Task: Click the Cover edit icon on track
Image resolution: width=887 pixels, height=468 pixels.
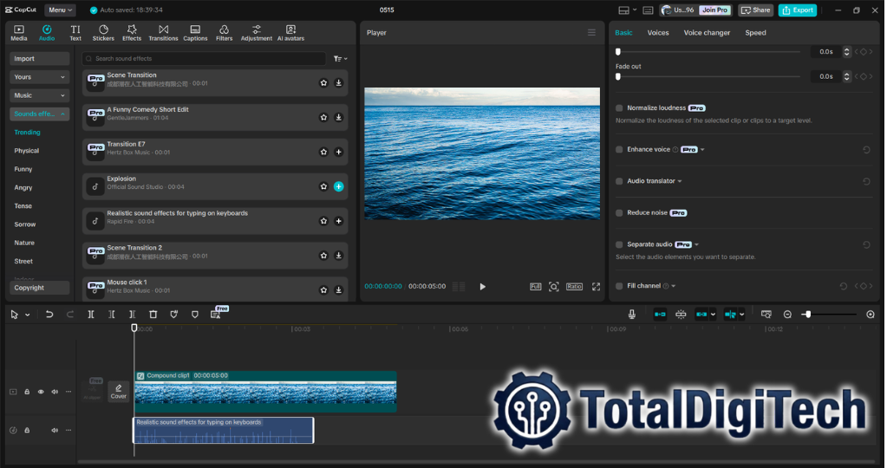Action: pyautogui.click(x=118, y=391)
